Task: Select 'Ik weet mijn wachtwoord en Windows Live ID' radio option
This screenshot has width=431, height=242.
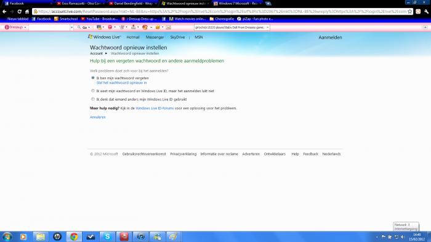Action: coord(93,91)
